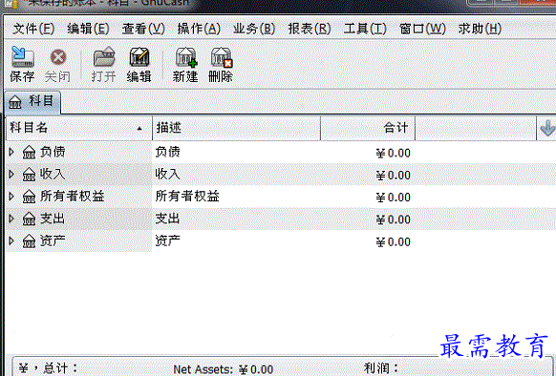Image resolution: width=556 pixels, height=376 pixels.
Task: Click the ¥0.00 total for 收入
Action: coord(394,175)
